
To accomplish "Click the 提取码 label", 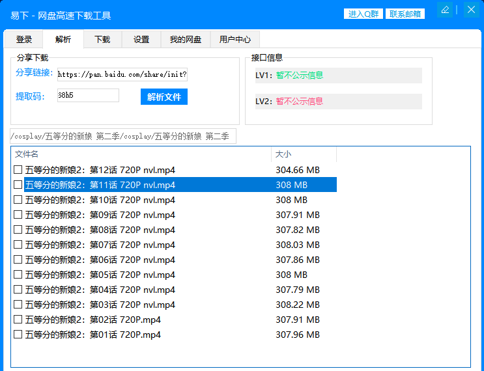I will coord(30,96).
